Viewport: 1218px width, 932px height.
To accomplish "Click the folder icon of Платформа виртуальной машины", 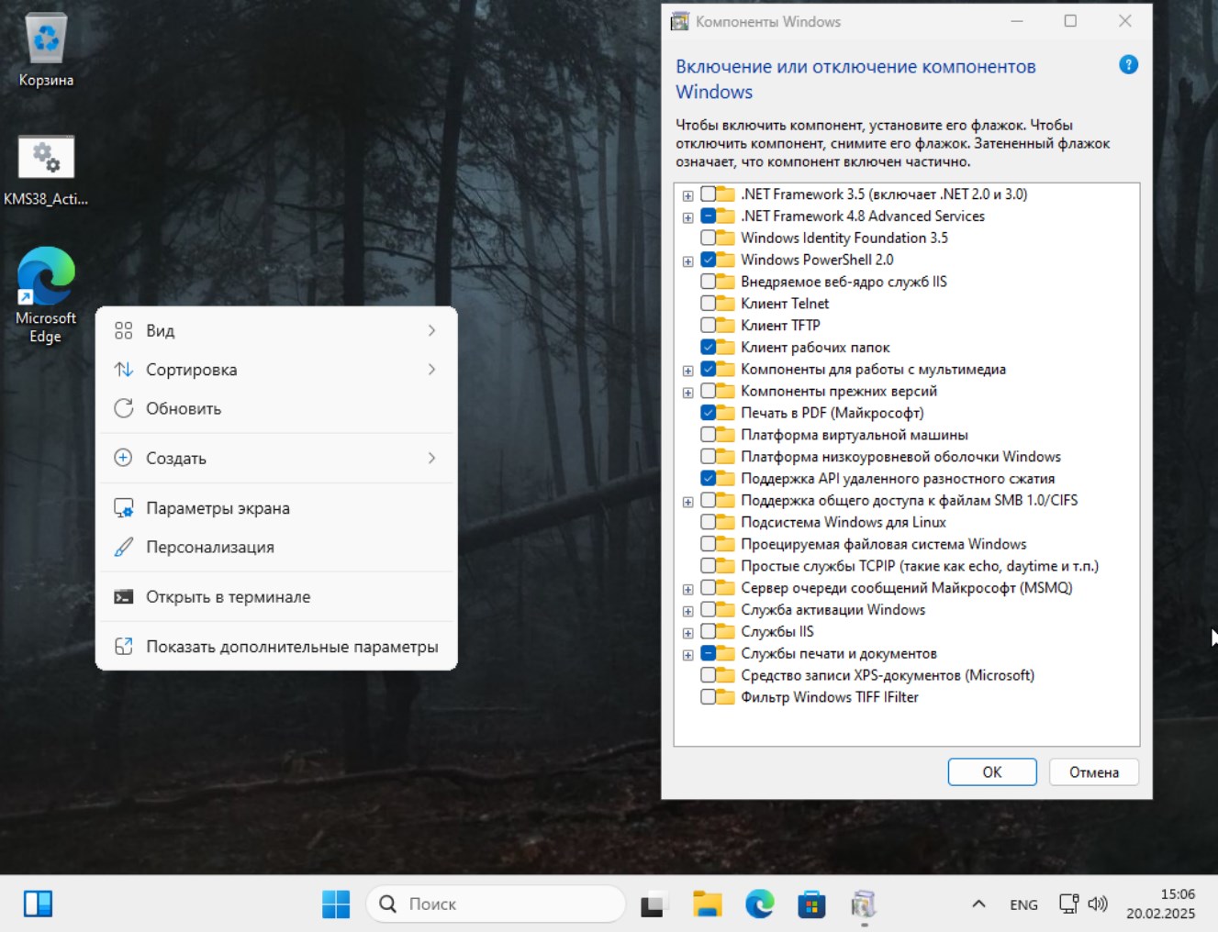I will click(x=726, y=435).
